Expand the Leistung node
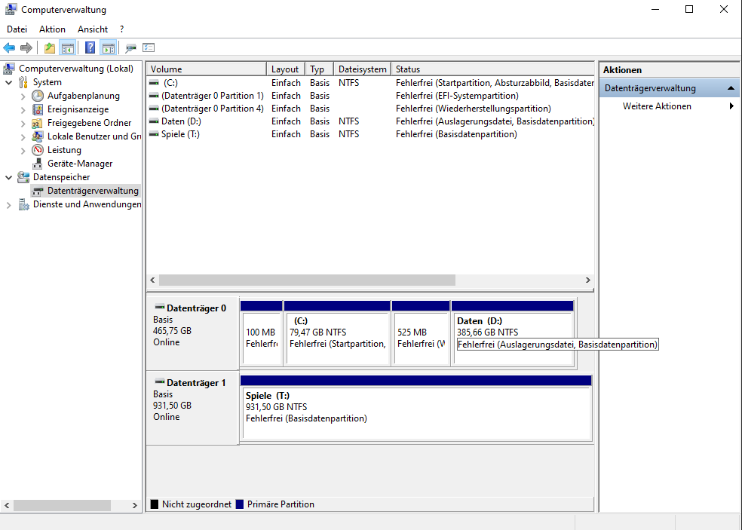Screen dimensions: 742x530 pyautogui.click(x=23, y=151)
